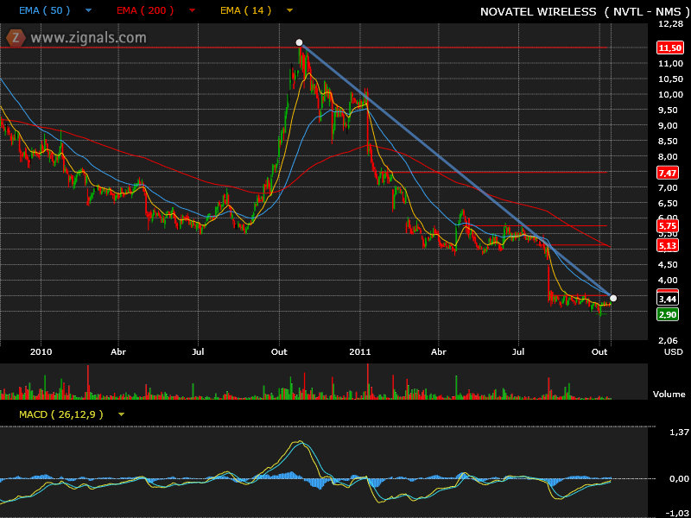The width and height of the screenshot is (691, 518).
Task: Select the blue descending trendline
Action: [456, 170]
